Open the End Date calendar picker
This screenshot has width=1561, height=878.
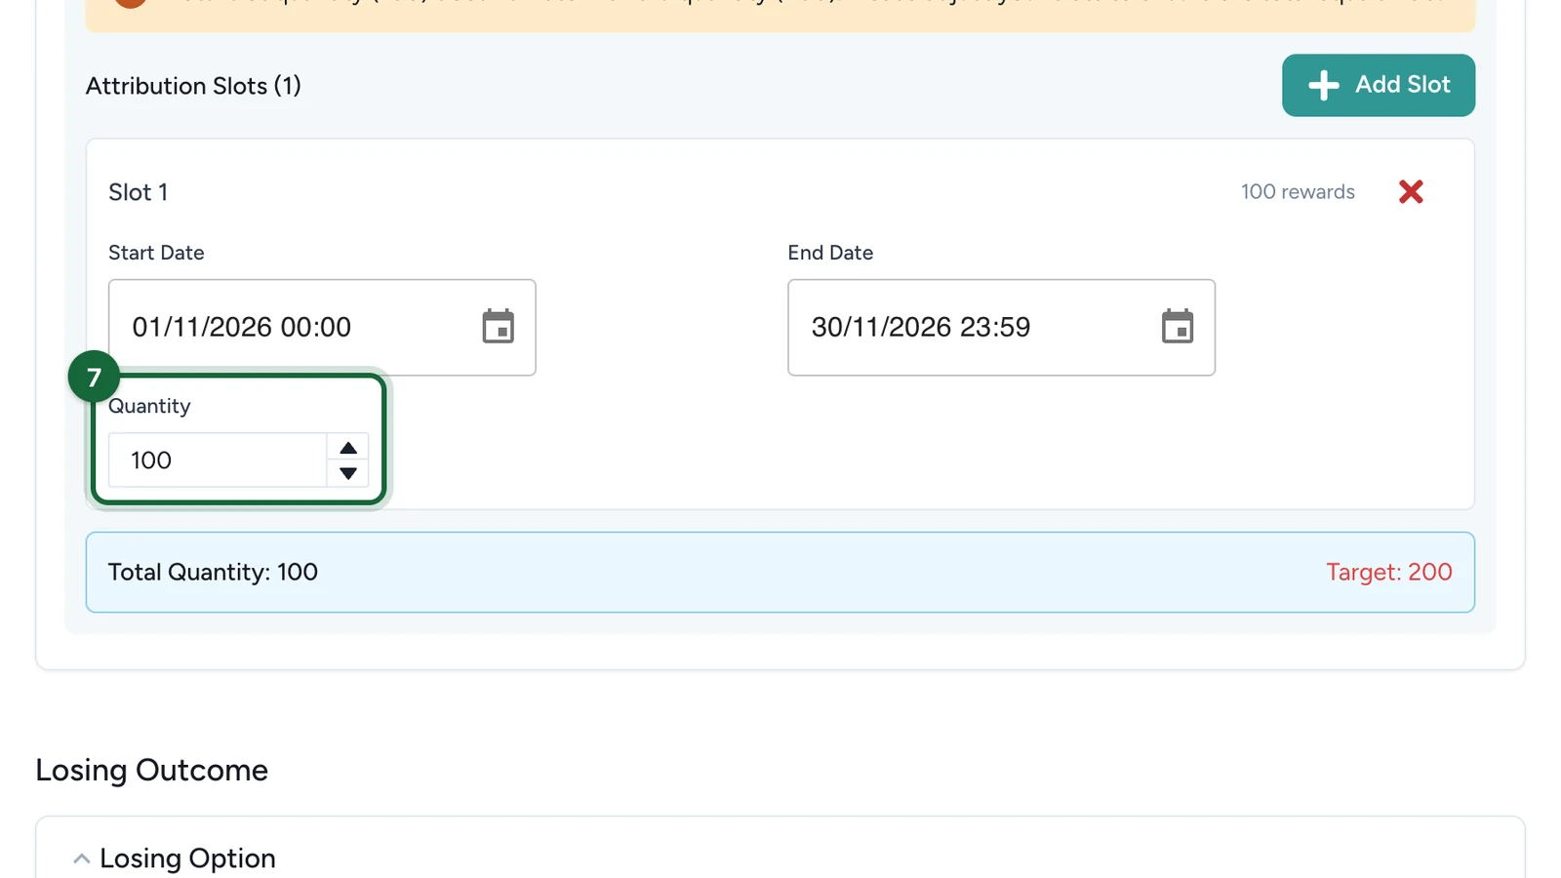[x=1178, y=327]
